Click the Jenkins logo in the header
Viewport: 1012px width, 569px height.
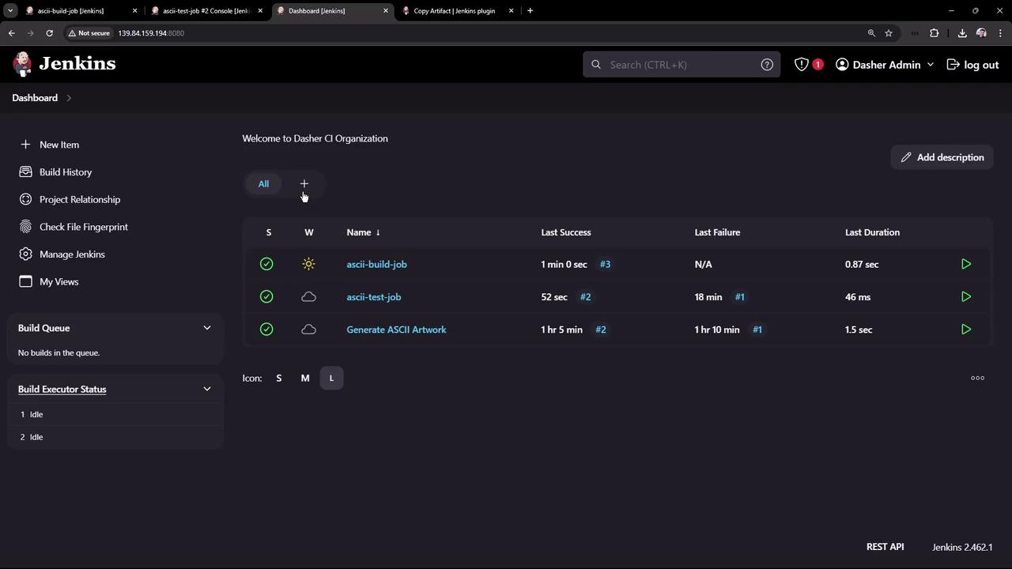(64, 64)
